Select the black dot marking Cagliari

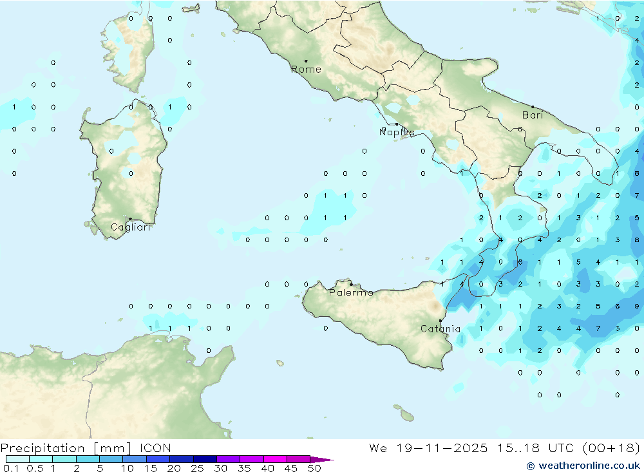(x=130, y=219)
